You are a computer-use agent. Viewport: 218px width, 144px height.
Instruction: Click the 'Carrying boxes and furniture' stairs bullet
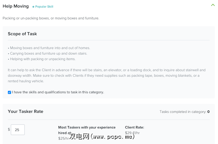[x=48, y=53]
